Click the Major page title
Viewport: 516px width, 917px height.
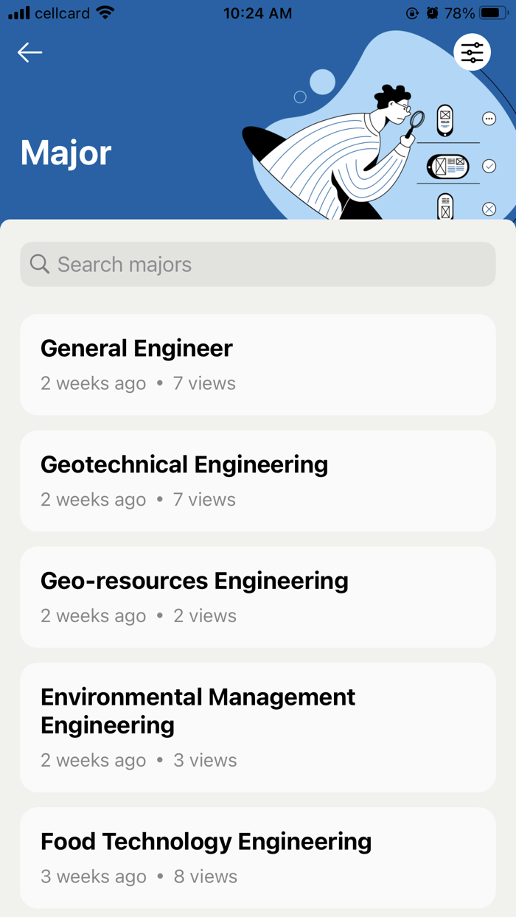point(65,153)
